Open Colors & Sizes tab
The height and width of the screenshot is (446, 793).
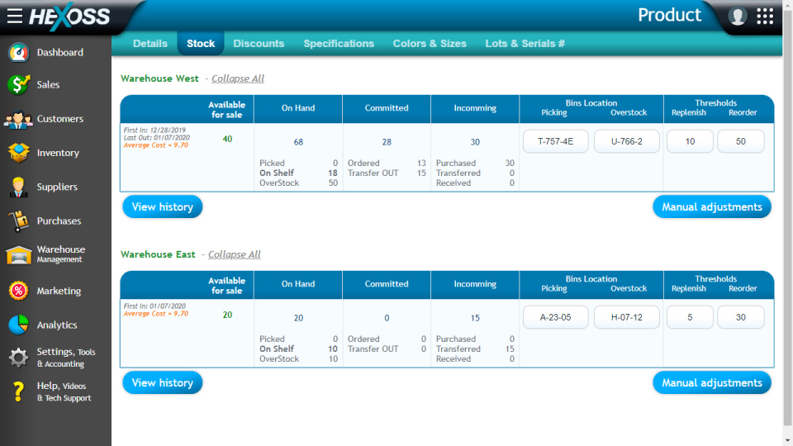tap(430, 44)
